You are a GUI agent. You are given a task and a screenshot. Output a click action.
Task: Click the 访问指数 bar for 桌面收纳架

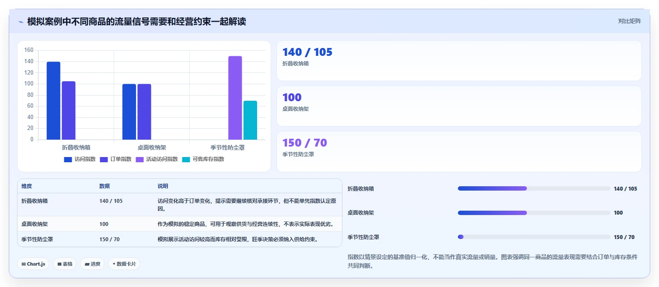coord(129,112)
